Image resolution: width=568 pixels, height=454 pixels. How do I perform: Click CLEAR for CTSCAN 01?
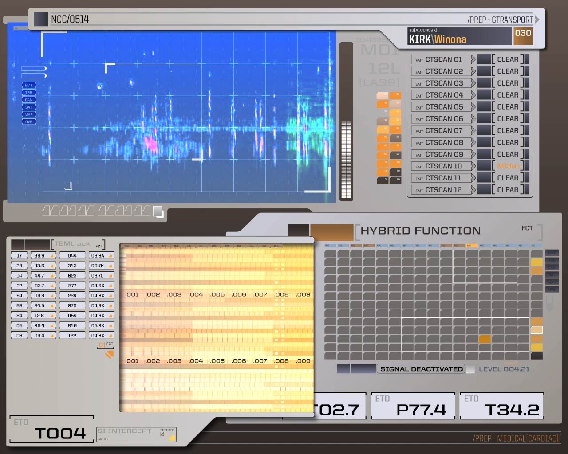pyautogui.click(x=508, y=59)
